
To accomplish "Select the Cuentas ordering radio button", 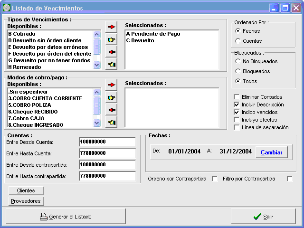I will (238, 41).
